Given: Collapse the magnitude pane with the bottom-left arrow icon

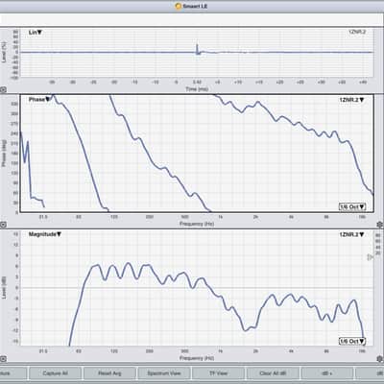Looking at the screenshot, I should (x=3, y=359).
